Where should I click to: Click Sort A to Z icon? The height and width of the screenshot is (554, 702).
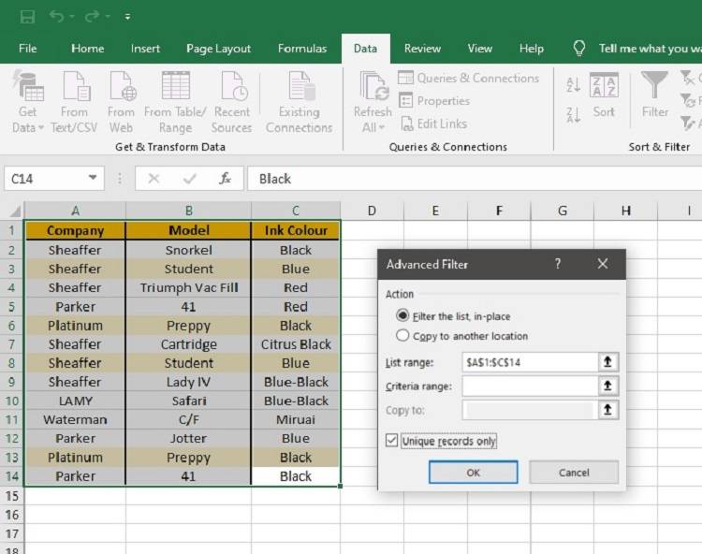[x=574, y=85]
